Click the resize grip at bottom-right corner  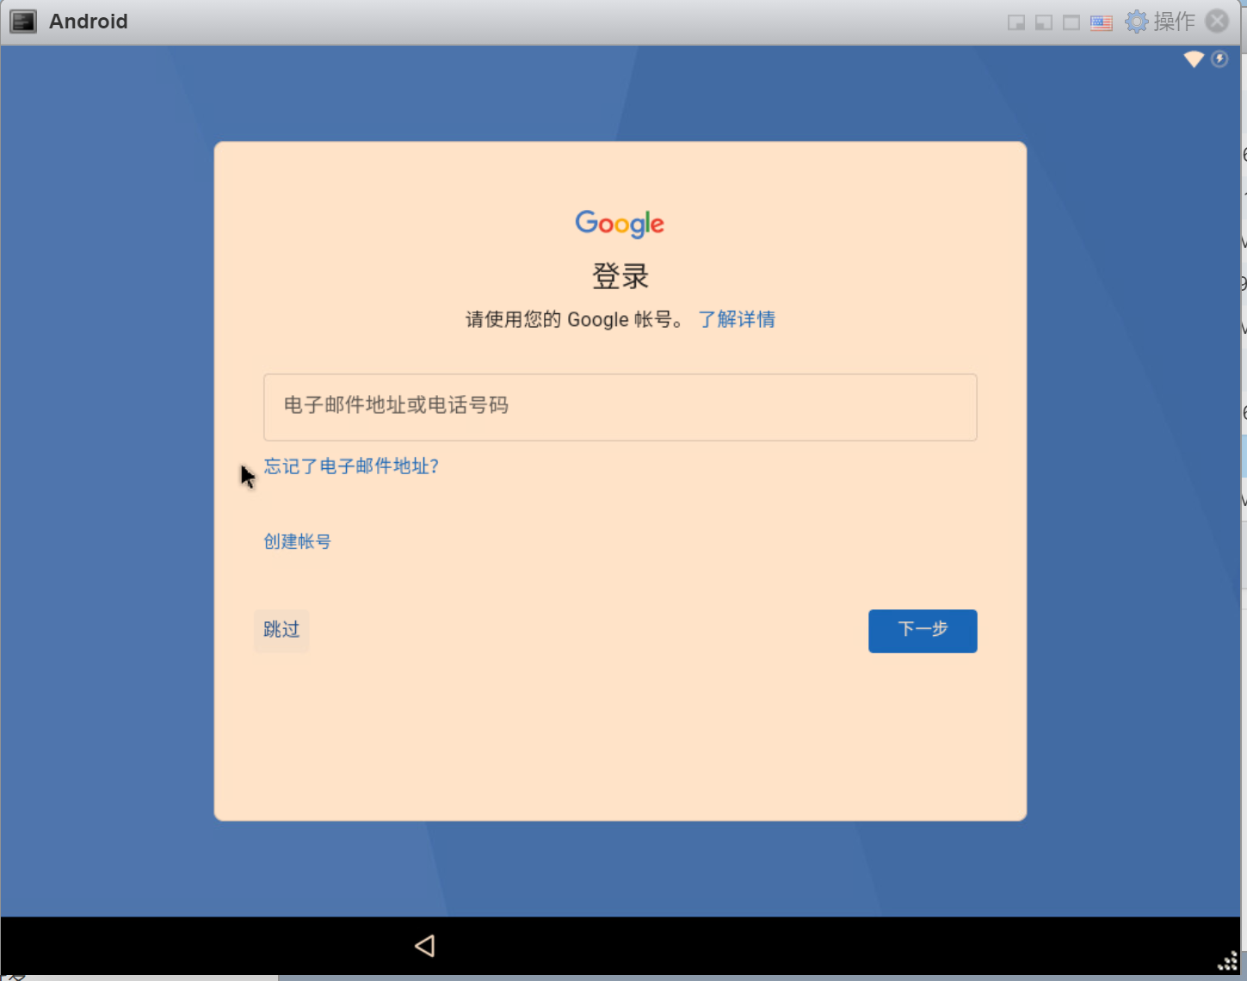pyautogui.click(x=1228, y=961)
